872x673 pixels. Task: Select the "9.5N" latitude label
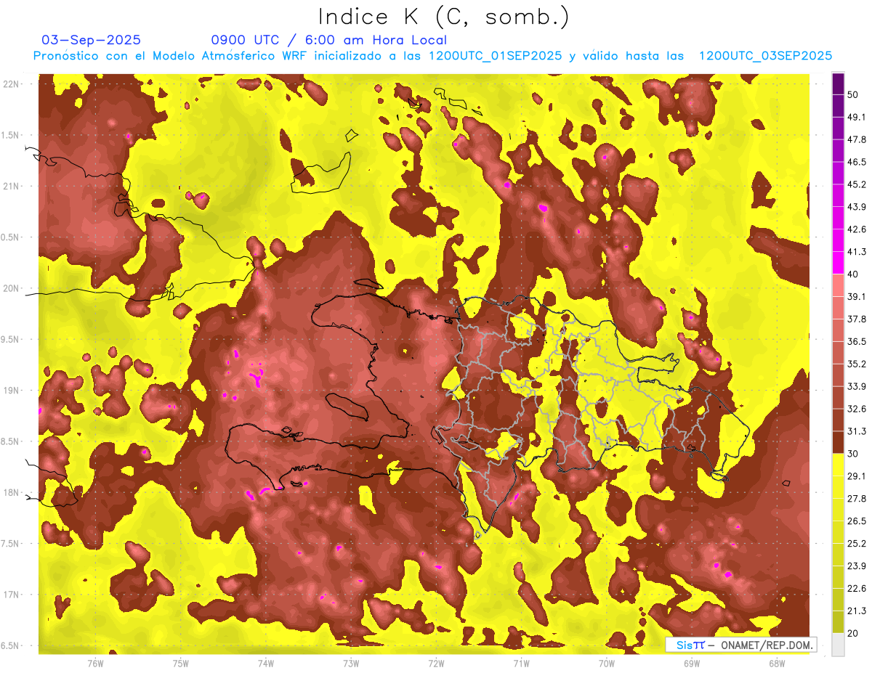10,339
